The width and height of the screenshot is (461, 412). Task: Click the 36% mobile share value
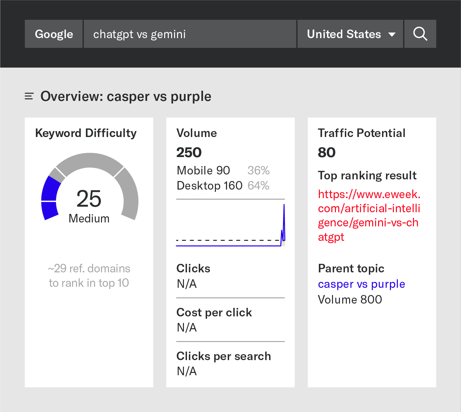pos(258,171)
